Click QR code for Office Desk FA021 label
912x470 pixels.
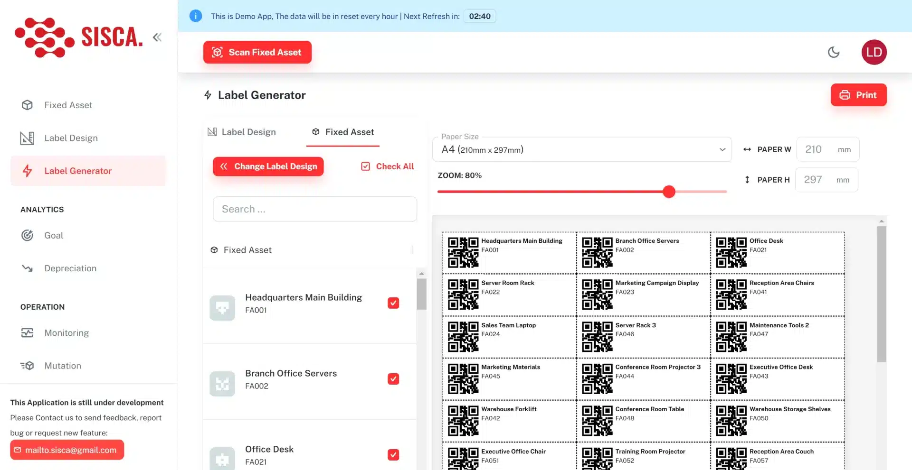pos(731,253)
